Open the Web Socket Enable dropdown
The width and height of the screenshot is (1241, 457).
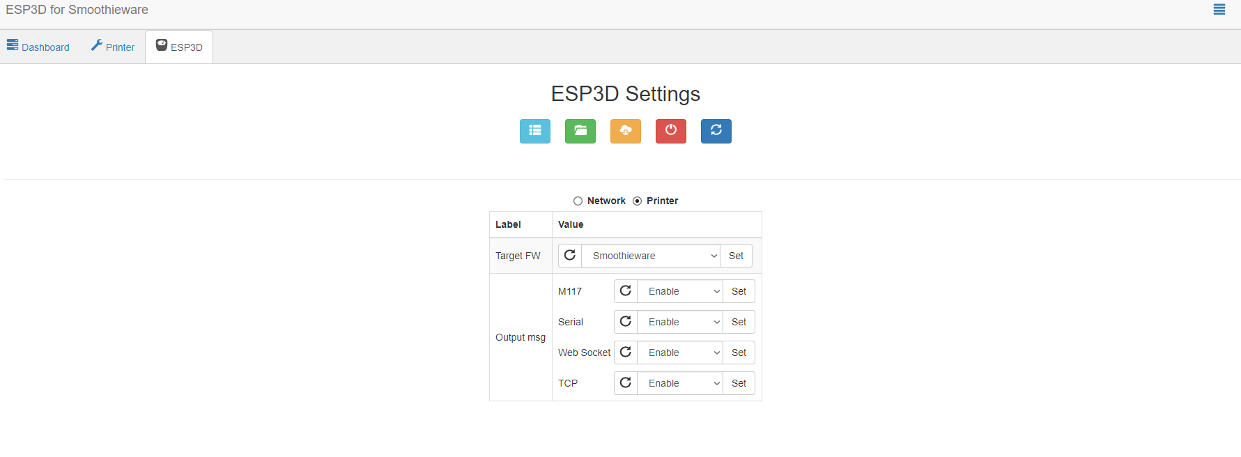click(x=680, y=353)
